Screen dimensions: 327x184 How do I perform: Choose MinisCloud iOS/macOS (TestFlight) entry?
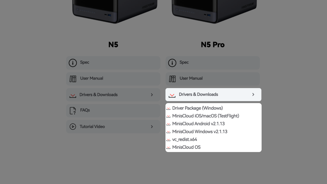tap(205, 116)
